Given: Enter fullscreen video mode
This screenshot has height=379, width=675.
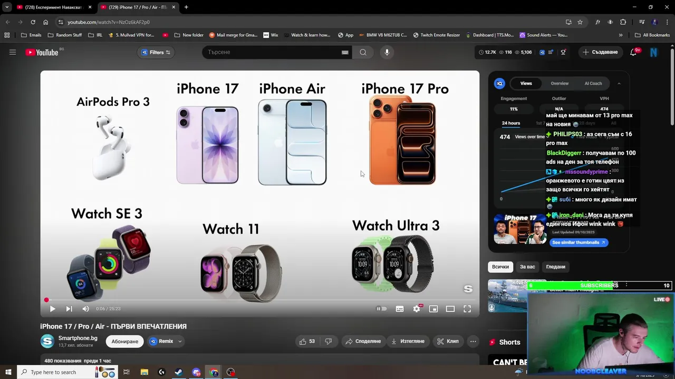Looking at the screenshot, I should pos(467,309).
